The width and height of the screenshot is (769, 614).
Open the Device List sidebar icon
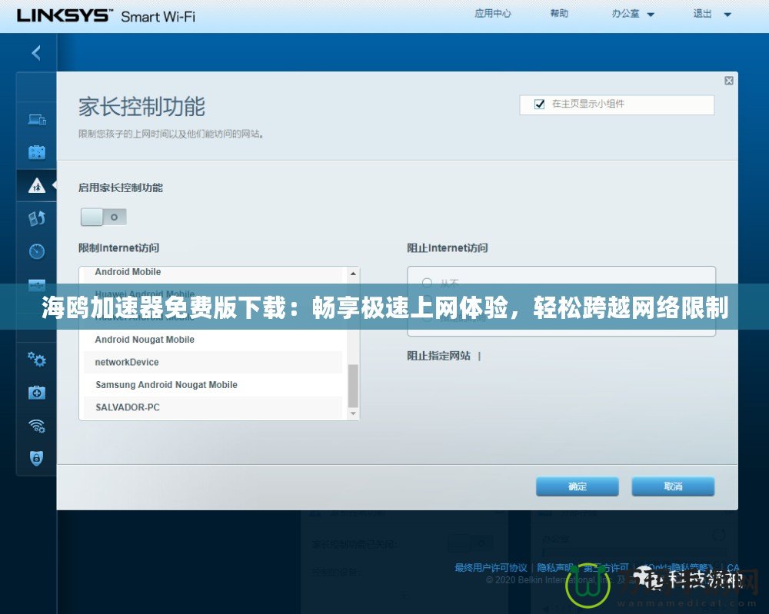pyautogui.click(x=37, y=120)
